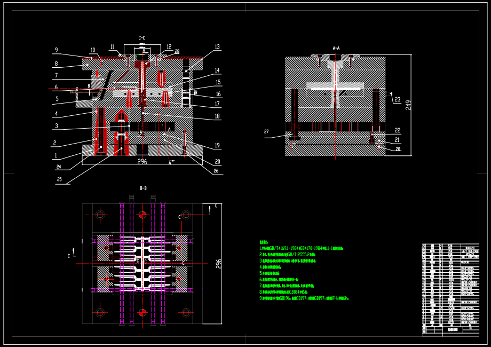Screen dimensions: 491x347
Task: Choose part callout number 7
Action: [x=57, y=75]
